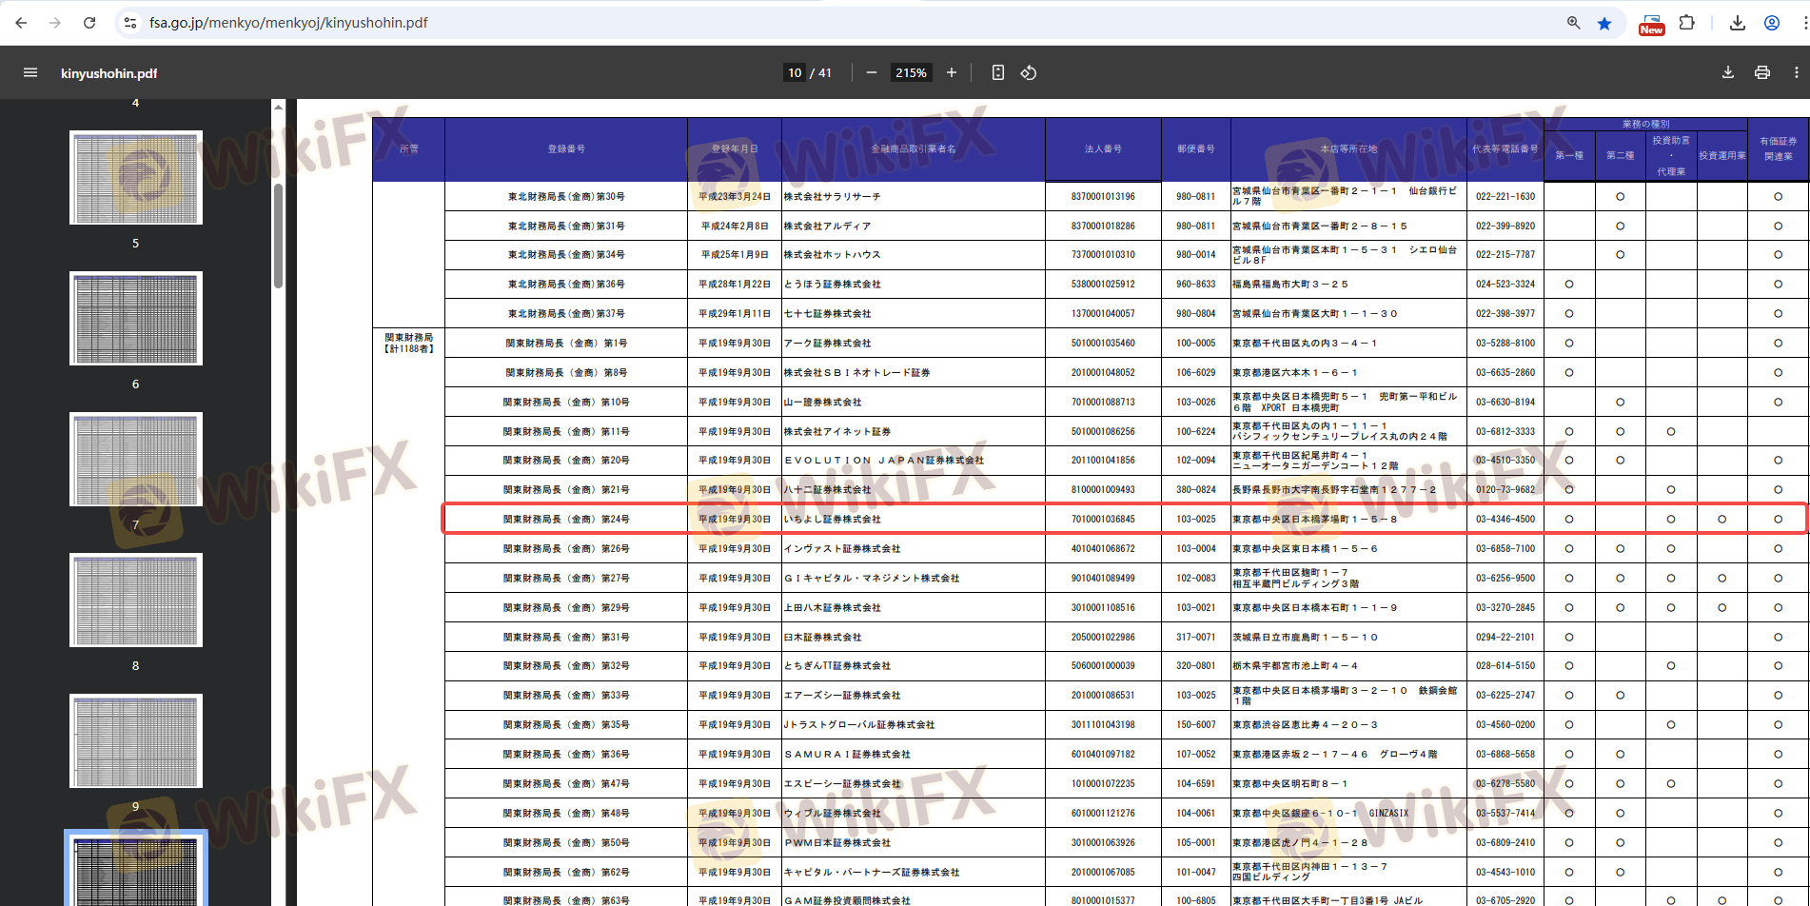Image resolution: width=1810 pixels, height=906 pixels.
Task: Click company name アーク証券株式会社
Action: click(x=827, y=344)
